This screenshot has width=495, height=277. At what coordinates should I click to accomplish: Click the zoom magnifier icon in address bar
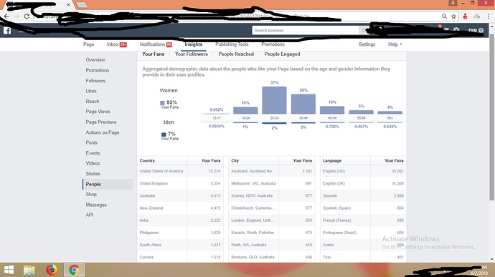click(x=445, y=16)
